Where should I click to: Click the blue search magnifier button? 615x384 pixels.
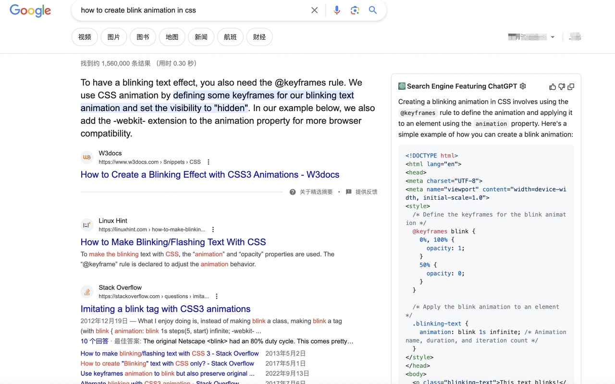(373, 10)
